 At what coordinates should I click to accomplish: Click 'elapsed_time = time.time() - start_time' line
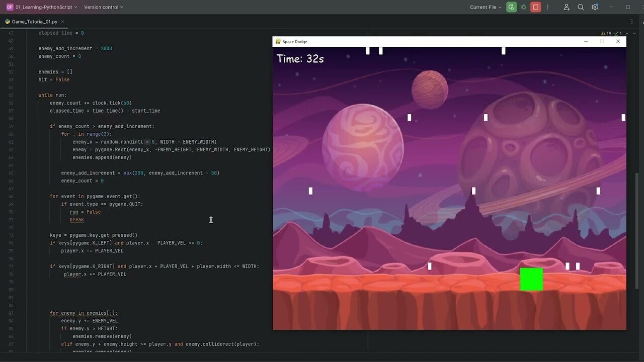point(105,111)
